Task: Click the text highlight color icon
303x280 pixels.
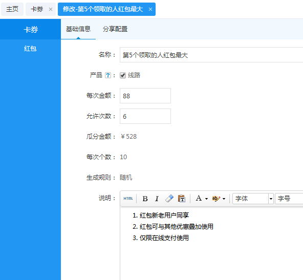Action: pyautogui.click(x=215, y=199)
